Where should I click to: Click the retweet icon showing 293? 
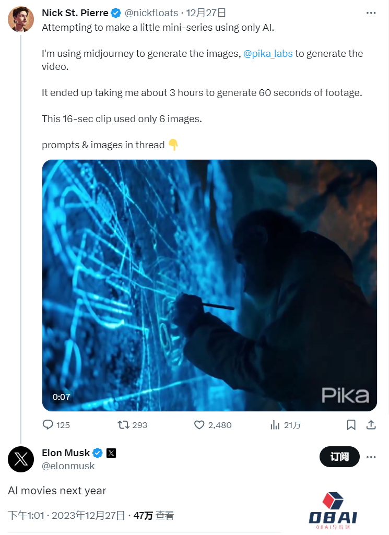point(124,425)
